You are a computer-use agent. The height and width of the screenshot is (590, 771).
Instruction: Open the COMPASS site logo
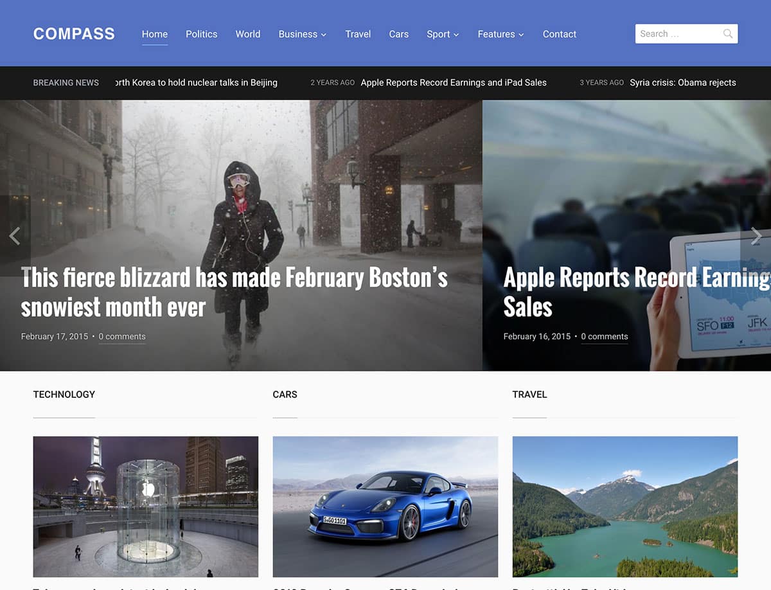74,34
